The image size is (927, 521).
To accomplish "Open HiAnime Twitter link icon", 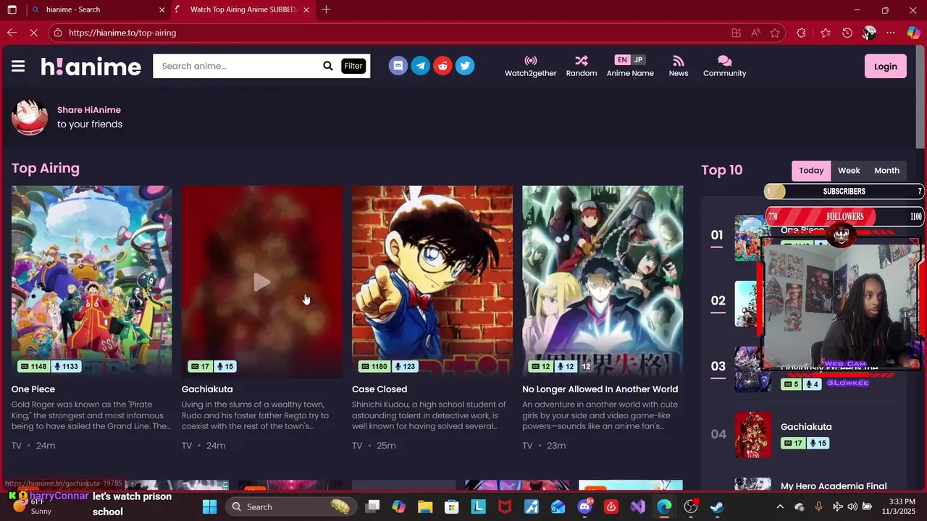I will point(465,66).
